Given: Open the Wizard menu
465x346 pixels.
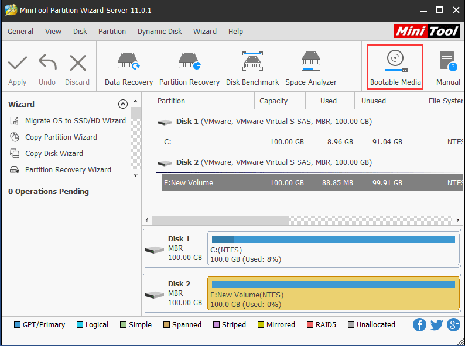Looking at the screenshot, I should 205,32.
